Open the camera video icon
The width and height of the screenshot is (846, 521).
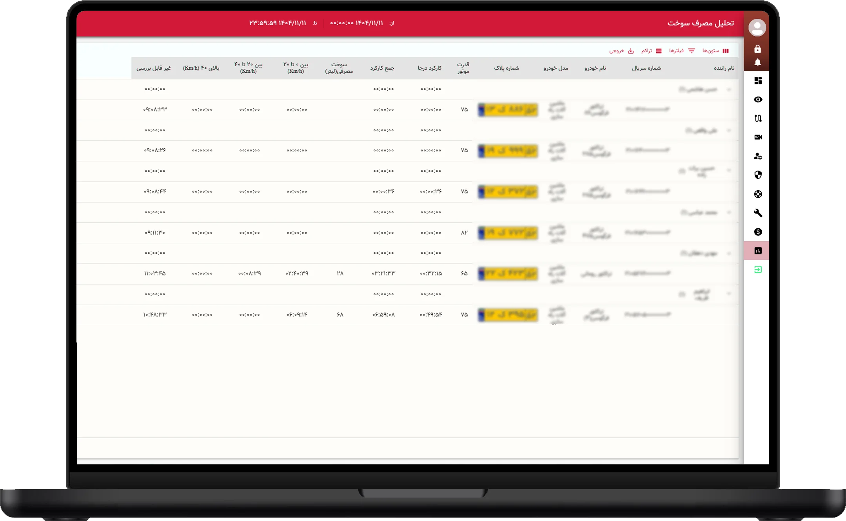click(x=758, y=137)
